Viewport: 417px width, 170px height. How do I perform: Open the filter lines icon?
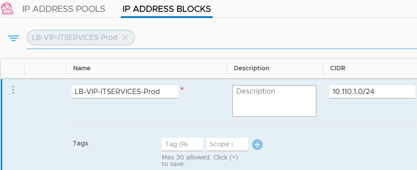coord(14,38)
